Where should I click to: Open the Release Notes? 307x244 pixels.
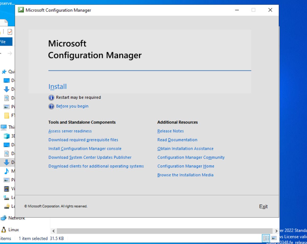tap(170, 131)
